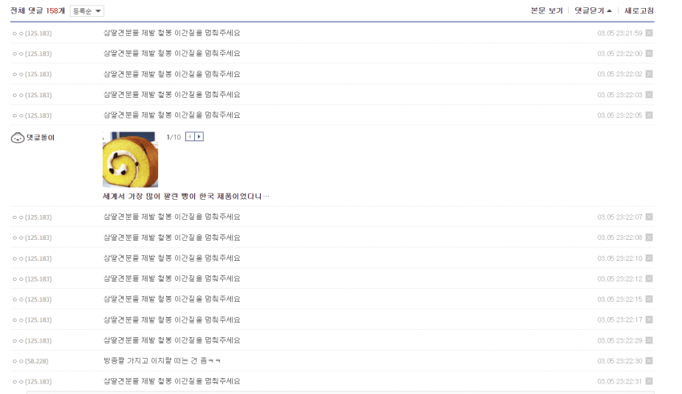Viewport: 682px width, 394px height.
Task: Click the 본문 보기 link
Action: pyautogui.click(x=546, y=11)
